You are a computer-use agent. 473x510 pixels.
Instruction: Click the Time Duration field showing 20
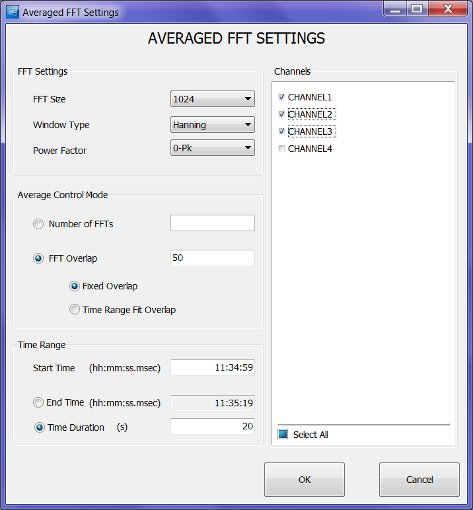click(x=213, y=426)
